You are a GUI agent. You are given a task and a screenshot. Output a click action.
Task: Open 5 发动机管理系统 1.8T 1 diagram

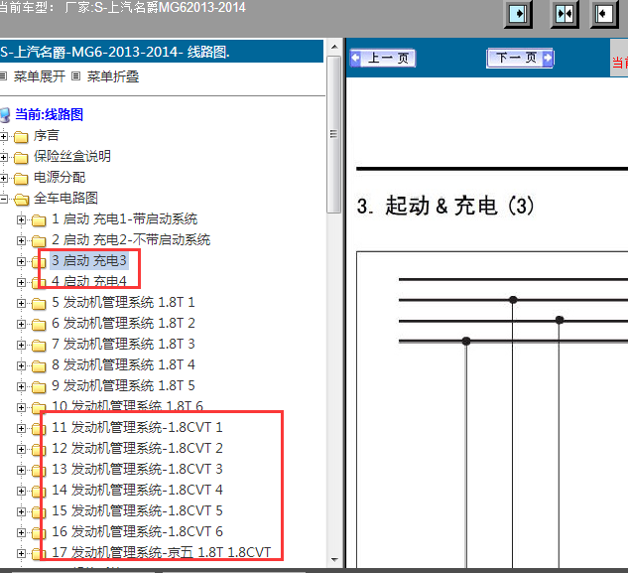tap(123, 302)
